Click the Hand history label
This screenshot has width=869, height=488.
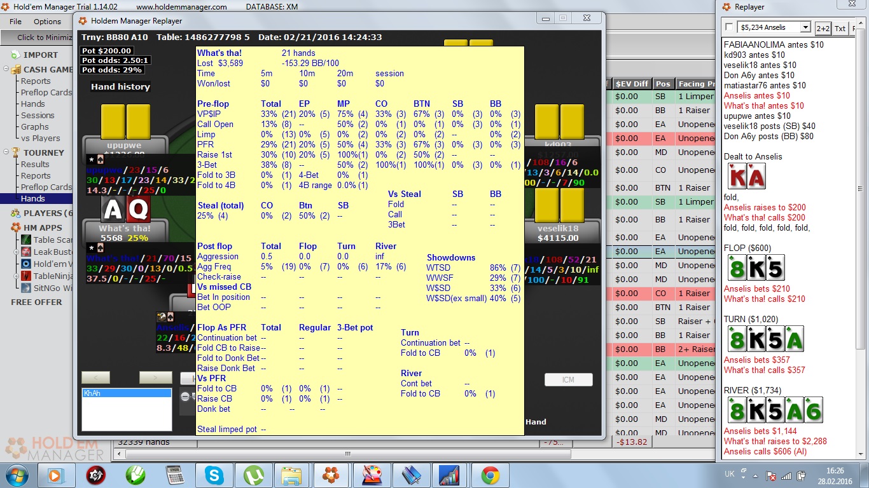pyautogui.click(x=120, y=86)
